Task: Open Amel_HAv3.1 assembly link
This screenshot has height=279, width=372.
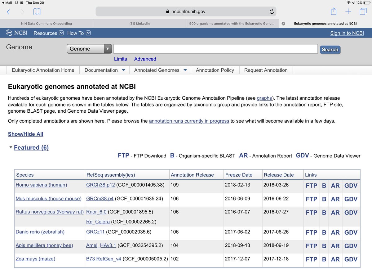Action: click(101, 245)
